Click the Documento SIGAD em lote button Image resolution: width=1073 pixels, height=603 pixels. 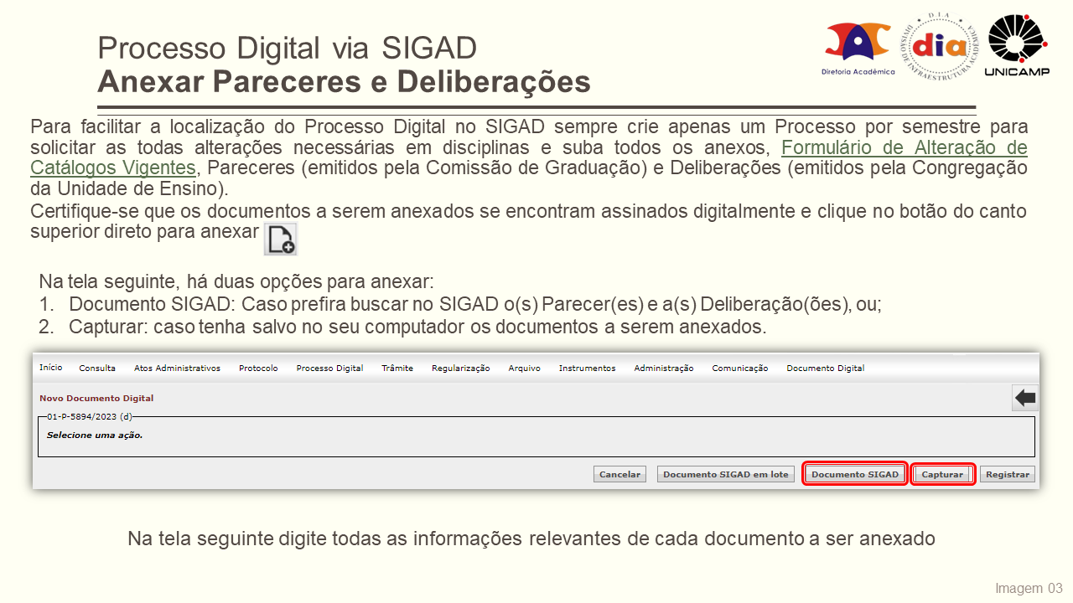tap(726, 474)
